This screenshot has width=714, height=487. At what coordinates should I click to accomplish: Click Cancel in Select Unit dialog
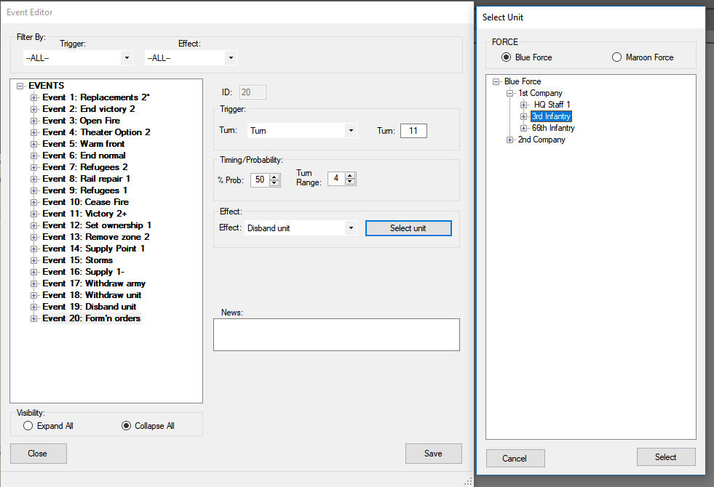tap(515, 459)
